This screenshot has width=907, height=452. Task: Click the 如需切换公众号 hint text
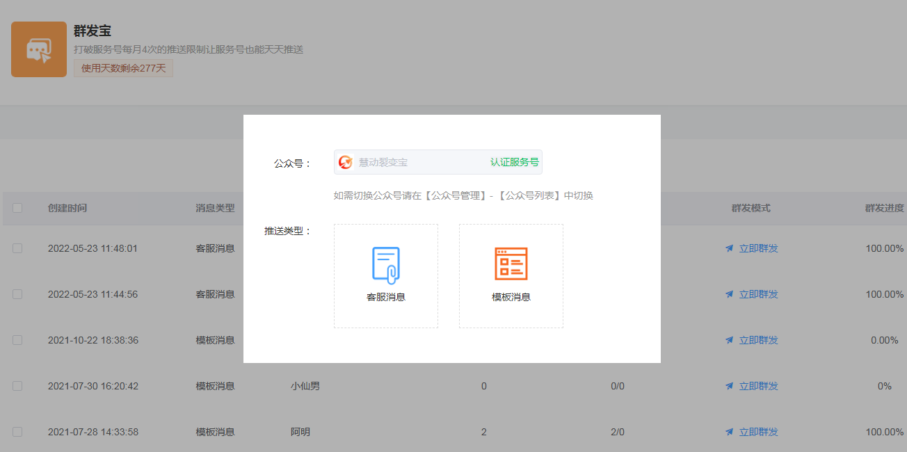[463, 195]
